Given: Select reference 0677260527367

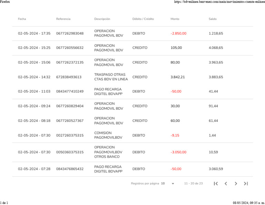Looking at the screenshot, I should 70,121.
